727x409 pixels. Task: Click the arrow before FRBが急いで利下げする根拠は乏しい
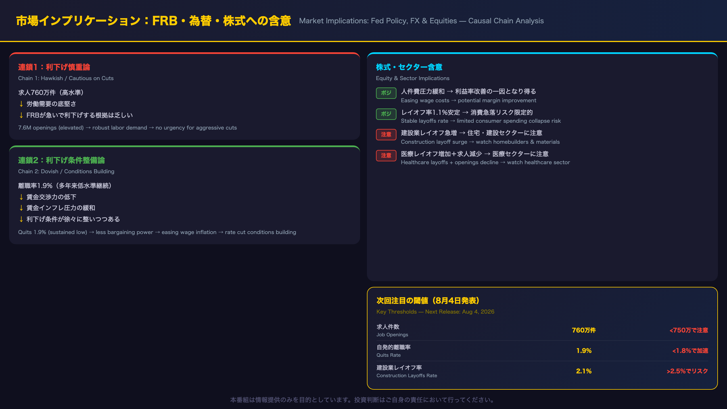click(21, 115)
